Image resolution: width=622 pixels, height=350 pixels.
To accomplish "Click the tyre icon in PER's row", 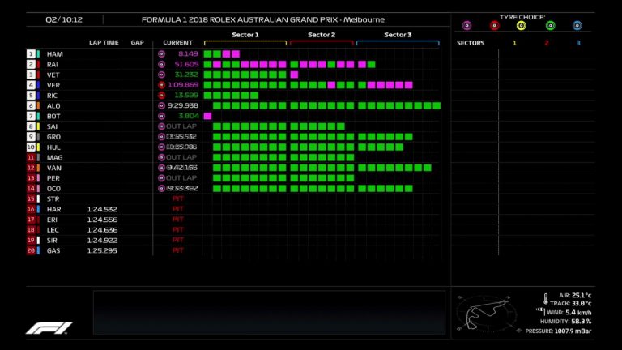I will tap(161, 177).
